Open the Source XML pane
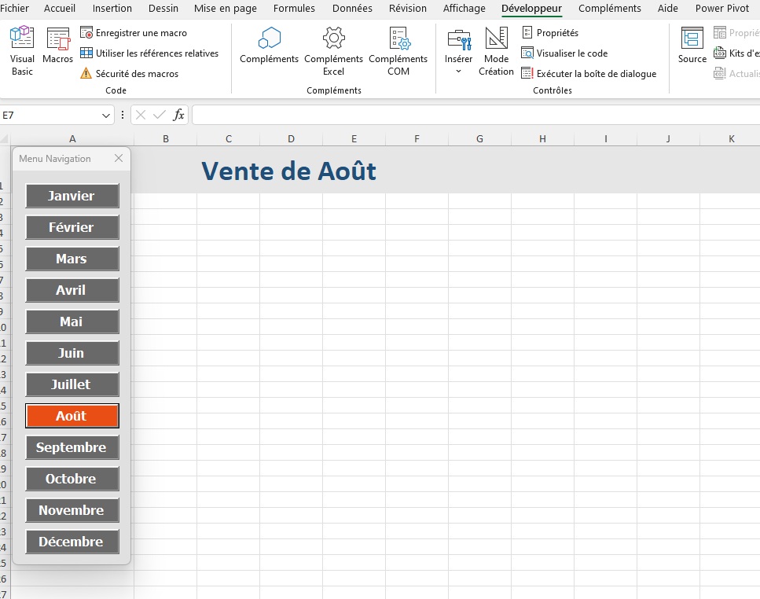760x599 pixels. [x=692, y=49]
